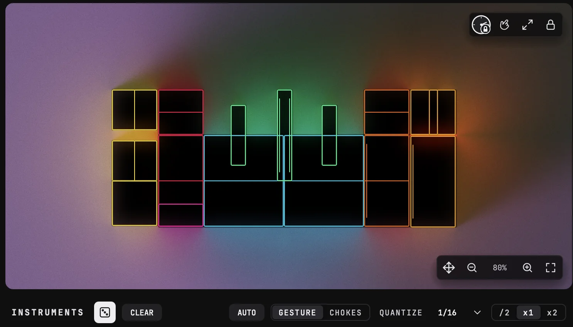Image resolution: width=573 pixels, height=327 pixels.
Task: Select the hand gesture icon
Action: click(x=504, y=25)
